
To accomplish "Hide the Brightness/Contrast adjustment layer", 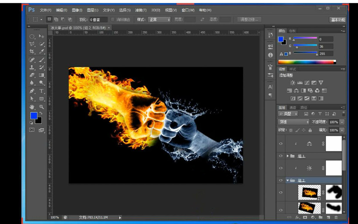I will [281, 168].
